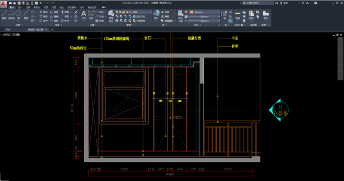Click the Match Properties (特性匹配) icon
344x181 pixels.
click(180, 15)
